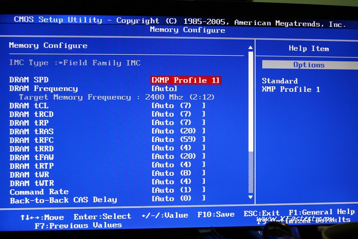Change the DRAM tRAS Auto (20) value
Viewport: 358px width, 239px height.
[178, 131]
